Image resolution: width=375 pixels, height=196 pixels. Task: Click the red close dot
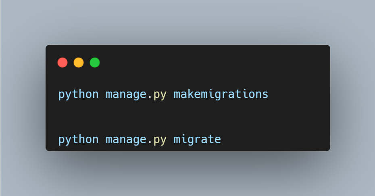point(62,63)
